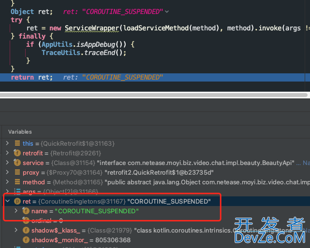Select name = "COROUTINE_SUSPENDED" row
Image resolution: width=310 pixels, height=248 pixels.
(156, 211)
